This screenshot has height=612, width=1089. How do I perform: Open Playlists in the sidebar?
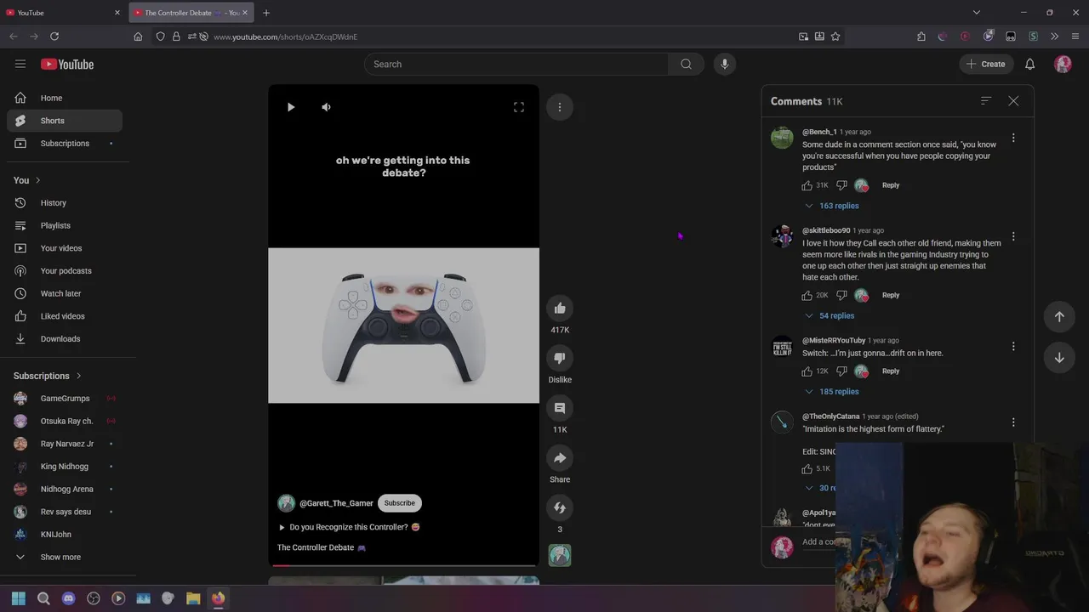pyautogui.click(x=65, y=226)
